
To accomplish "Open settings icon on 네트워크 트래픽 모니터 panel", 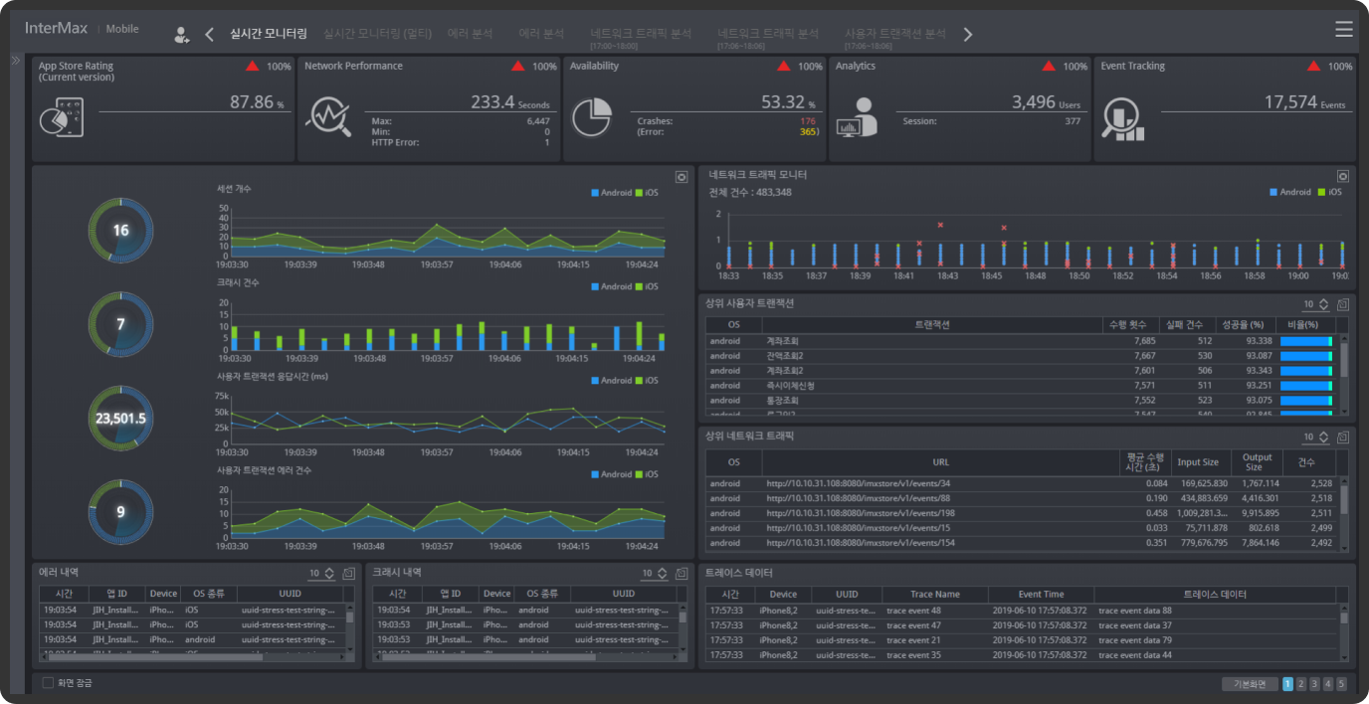I will point(1342,176).
